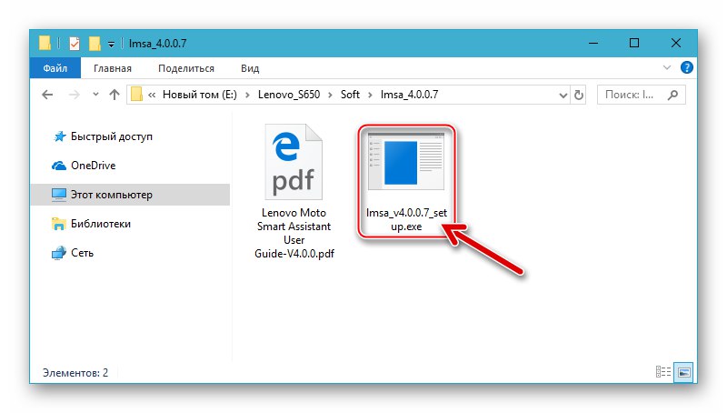Click the New folder quick access icon
This screenshot has width=727, height=413.
coord(95,44)
